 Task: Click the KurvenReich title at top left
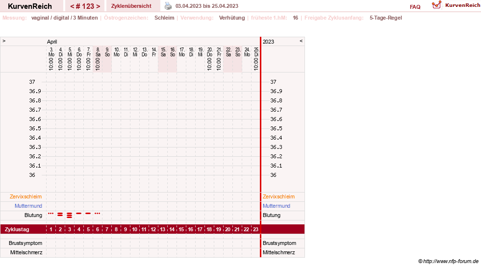(30, 6)
